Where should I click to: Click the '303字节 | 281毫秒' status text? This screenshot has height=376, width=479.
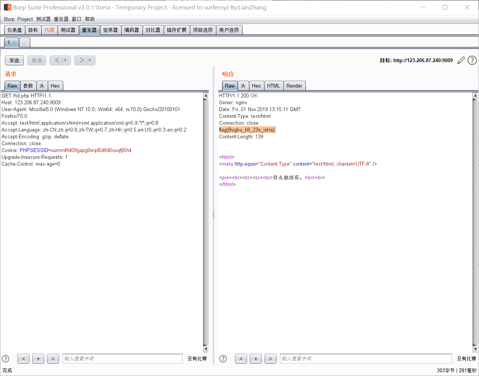click(457, 370)
